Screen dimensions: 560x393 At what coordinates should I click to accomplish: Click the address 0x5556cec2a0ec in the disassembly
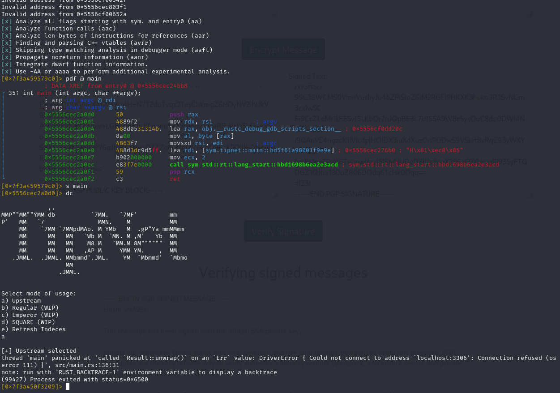point(69,165)
